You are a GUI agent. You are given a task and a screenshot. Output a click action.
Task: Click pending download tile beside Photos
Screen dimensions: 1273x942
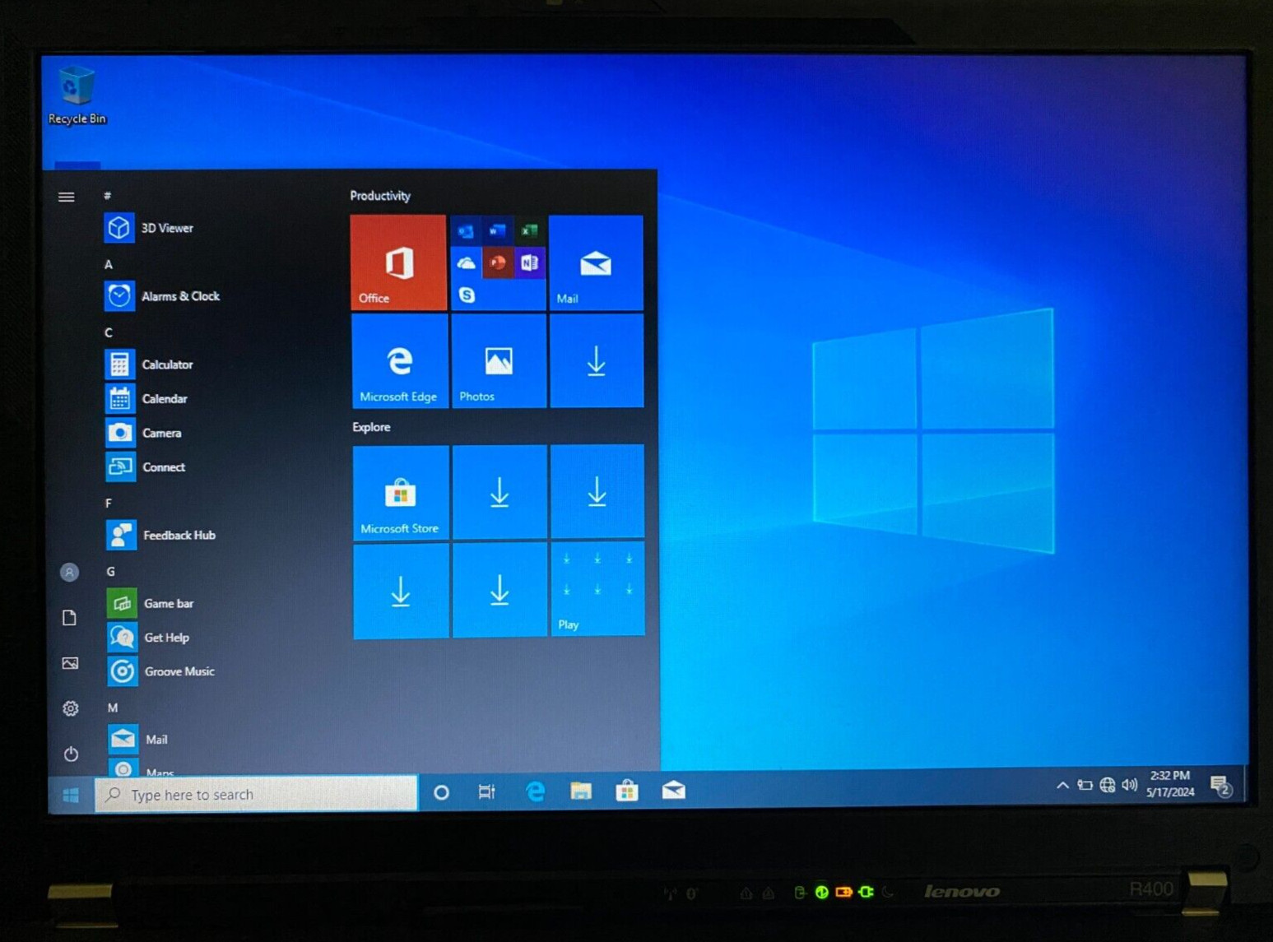point(597,361)
